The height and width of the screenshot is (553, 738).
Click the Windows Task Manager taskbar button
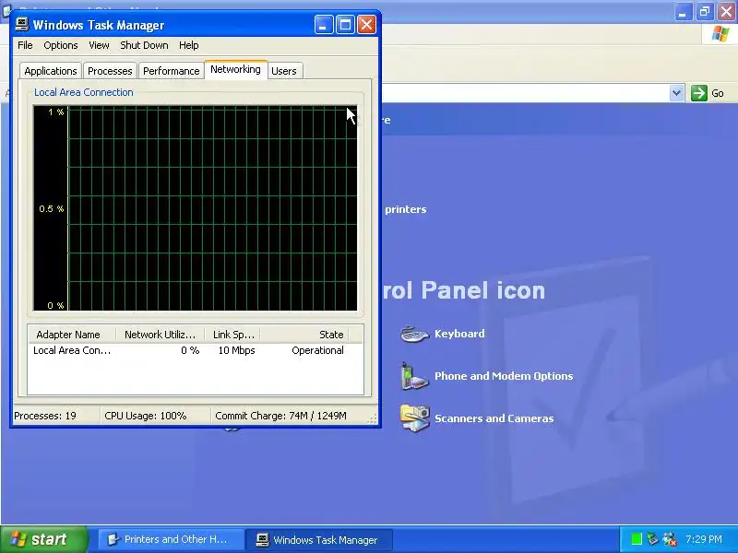tap(320, 539)
